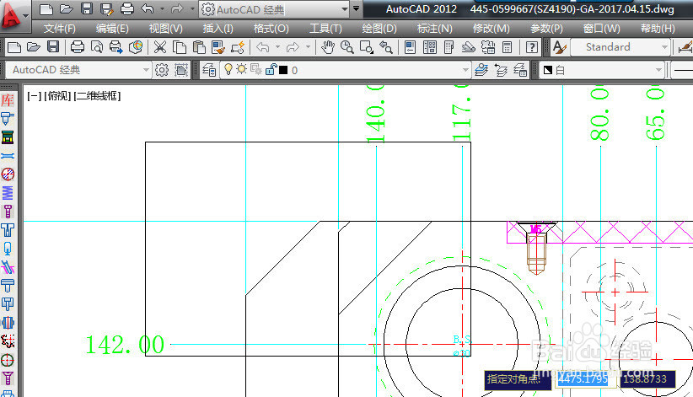The width and height of the screenshot is (693, 397).
Task: Open the 绘图(D) menu
Action: pyautogui.click(x=379, y=29)
